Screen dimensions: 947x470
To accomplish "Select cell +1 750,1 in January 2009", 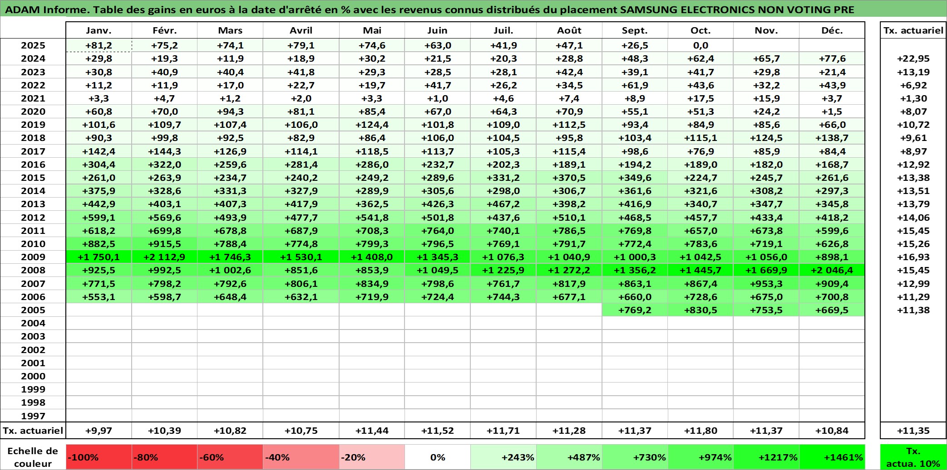I will click(x=99, y=257).
